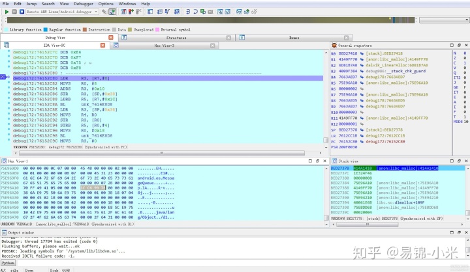Image resolution: width=470 pixels, height=272 pixels.
Task: Click the grayed box toolbar icon
Action: coord(210,12)
